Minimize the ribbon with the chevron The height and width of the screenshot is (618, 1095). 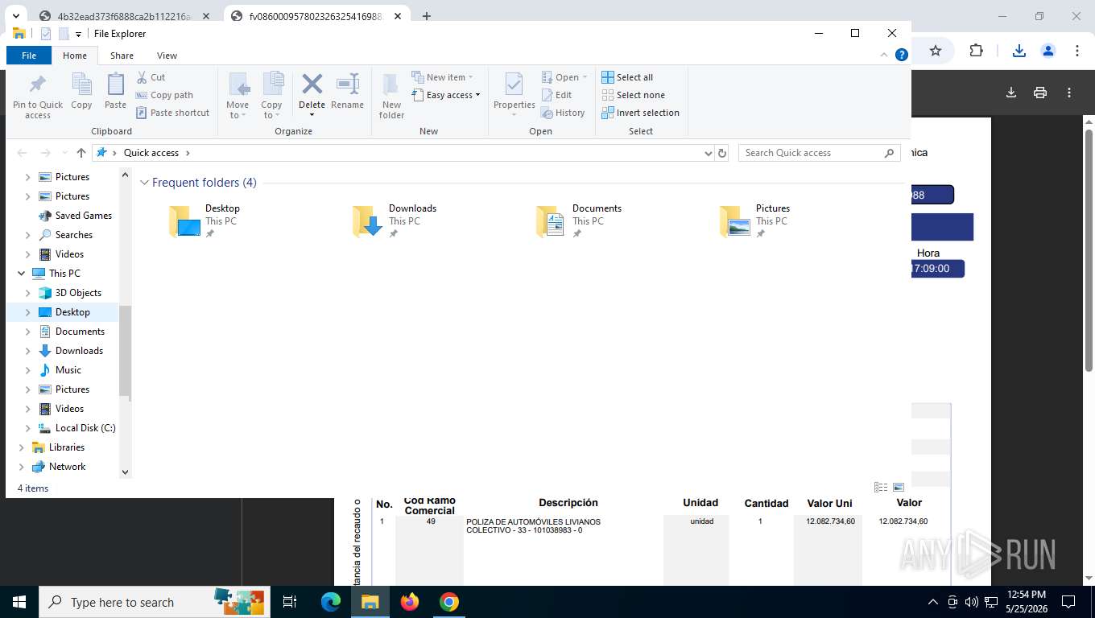pyautogui.click(x=884, y=55)
